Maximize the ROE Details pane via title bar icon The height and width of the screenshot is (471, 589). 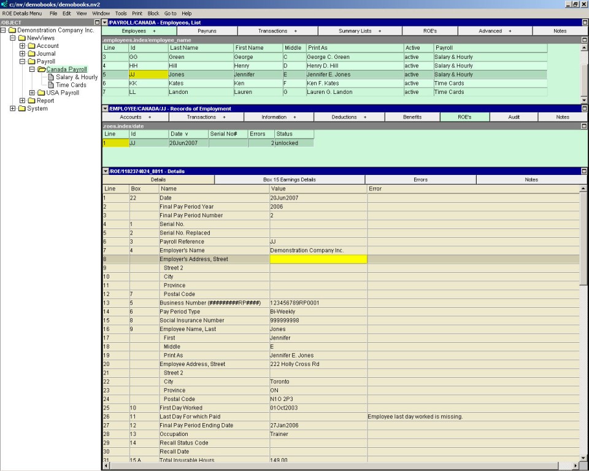click(x=583, y=171)
